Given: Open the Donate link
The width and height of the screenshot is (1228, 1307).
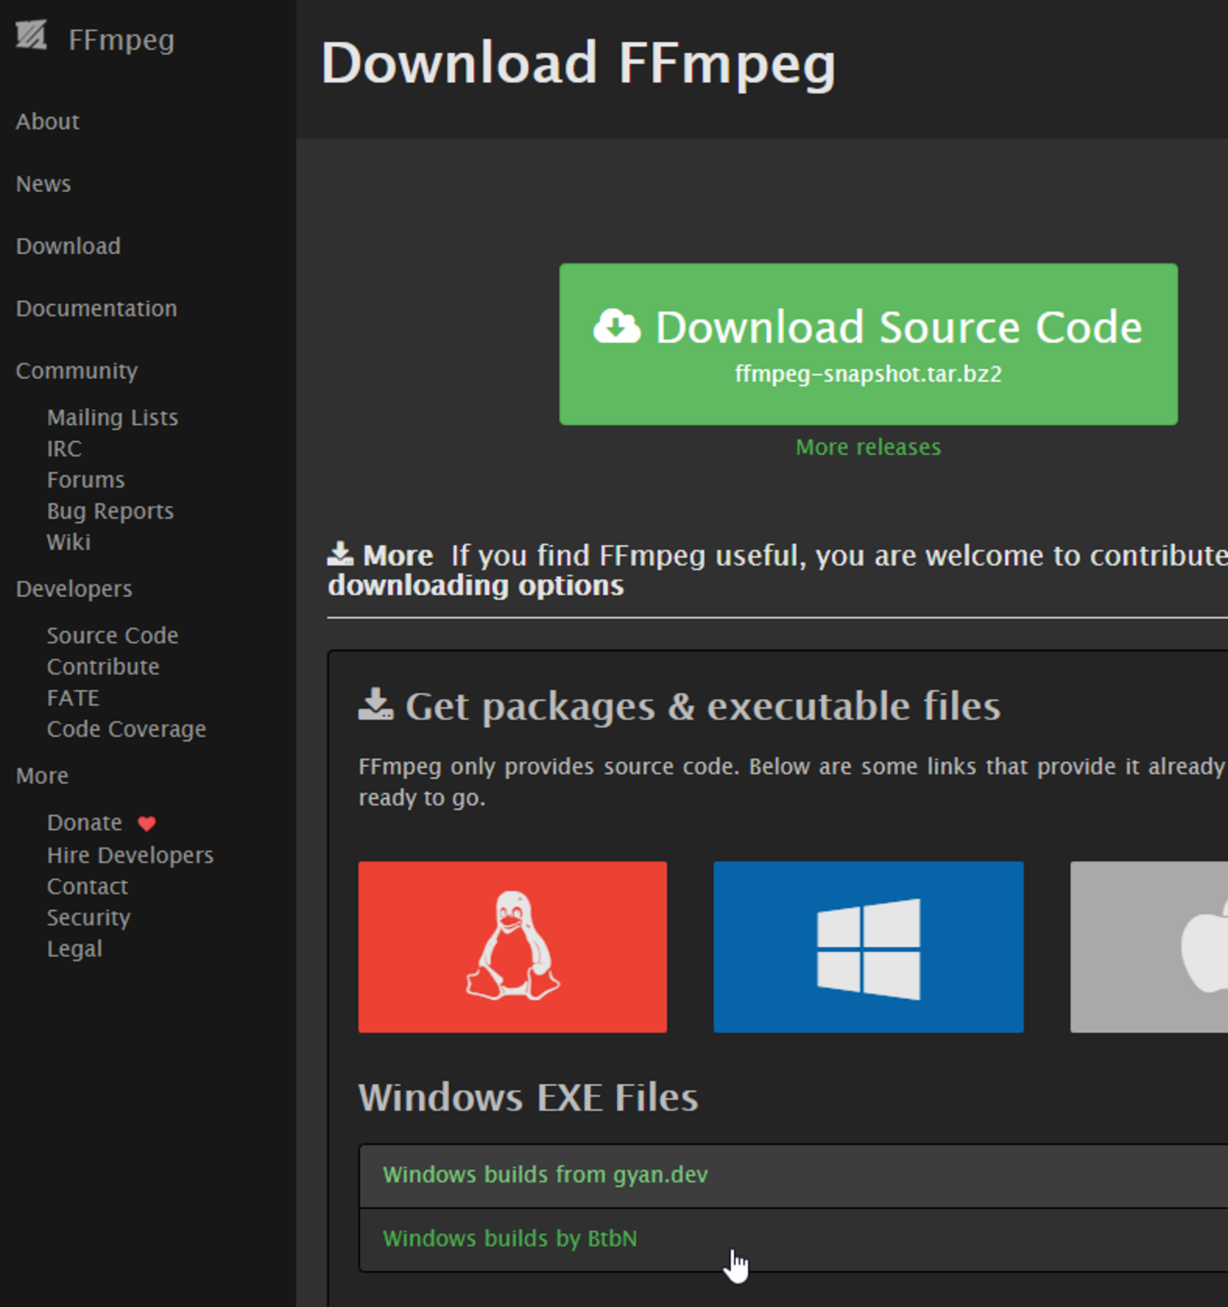Looking at the screenshot, I should (84, 823).
